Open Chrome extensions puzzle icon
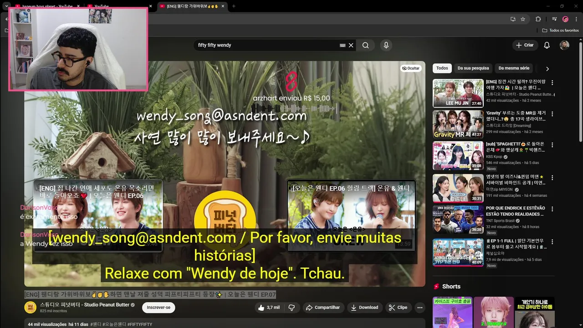 [538, 19]
